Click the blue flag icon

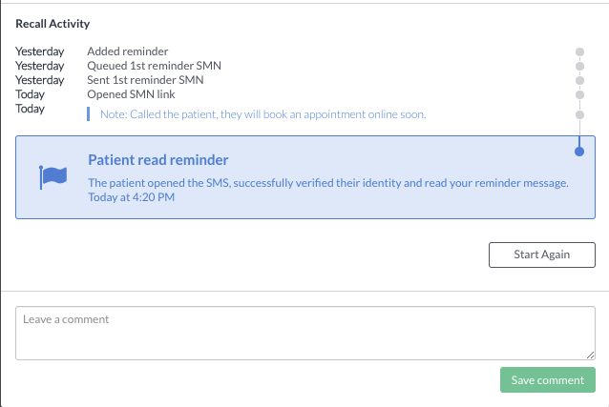(52, 177)
